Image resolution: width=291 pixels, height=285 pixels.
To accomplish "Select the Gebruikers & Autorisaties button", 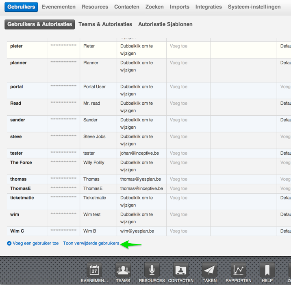I will coord(40,24).
